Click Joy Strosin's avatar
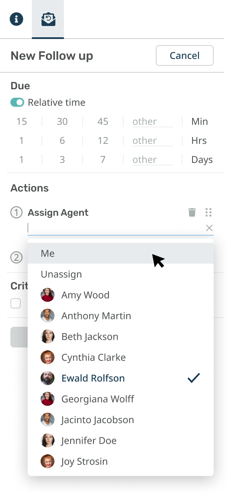This screenshot has width=231, height=497. tap(48, 461)
